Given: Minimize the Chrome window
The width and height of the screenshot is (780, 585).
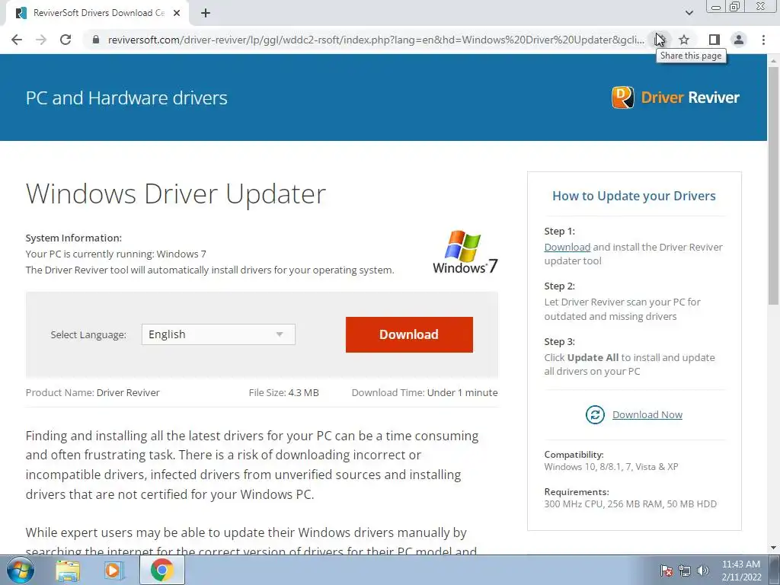Looking at the screenshot, I should pos(716,7).
